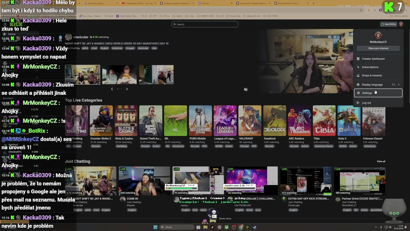Screen dimensions: 410x231
Task: Select the first featured stream thumbnail
Action: [x=83, y=75]
